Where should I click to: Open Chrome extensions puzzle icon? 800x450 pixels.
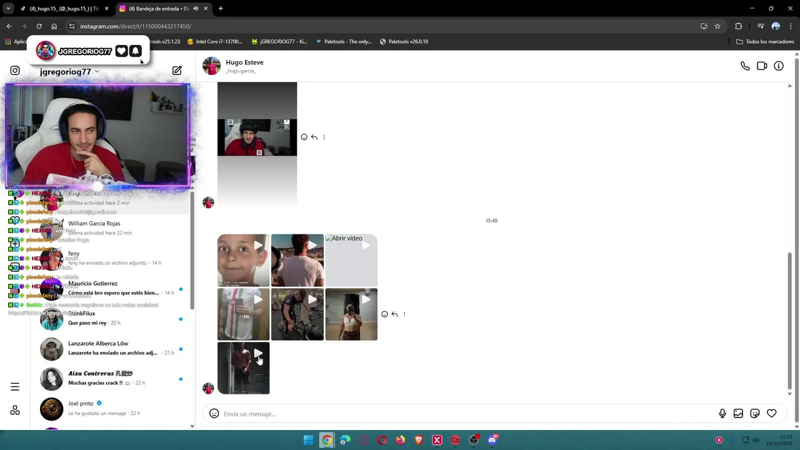[x=738, y=26]
